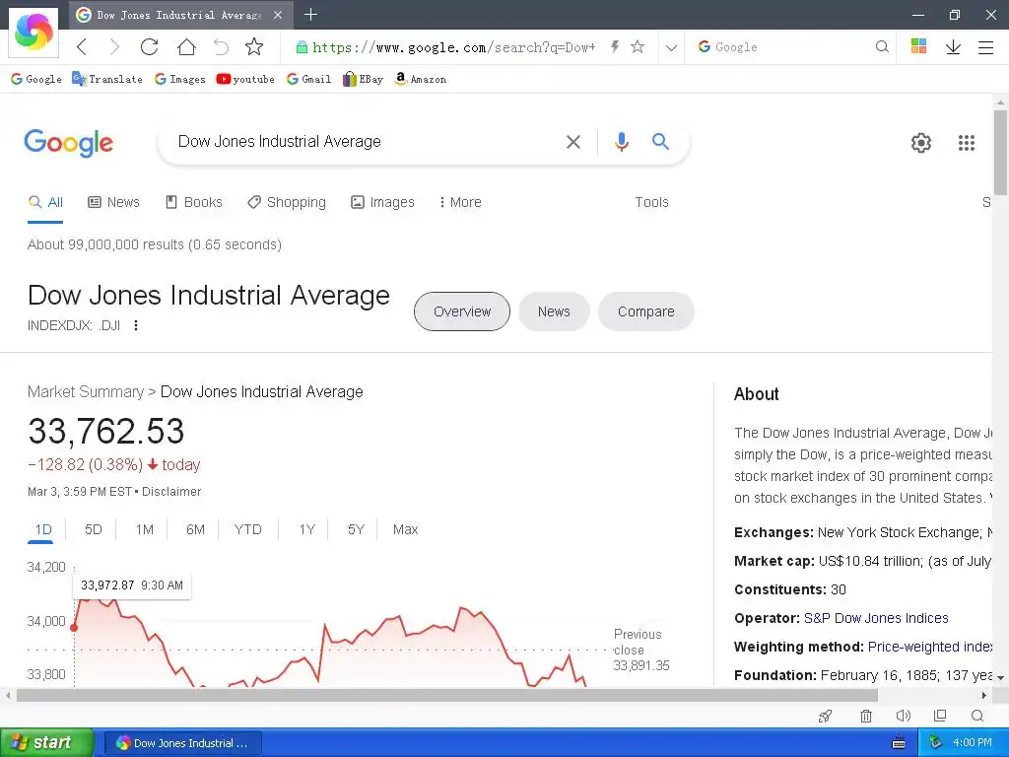Select 1D chart range
The width and height of the screenshot is (1009, 757).
(x=43, y=529)
